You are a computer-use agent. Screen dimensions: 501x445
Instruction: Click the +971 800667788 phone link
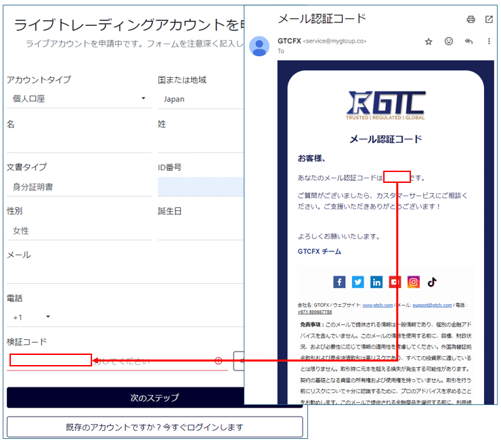coord(315,312)
